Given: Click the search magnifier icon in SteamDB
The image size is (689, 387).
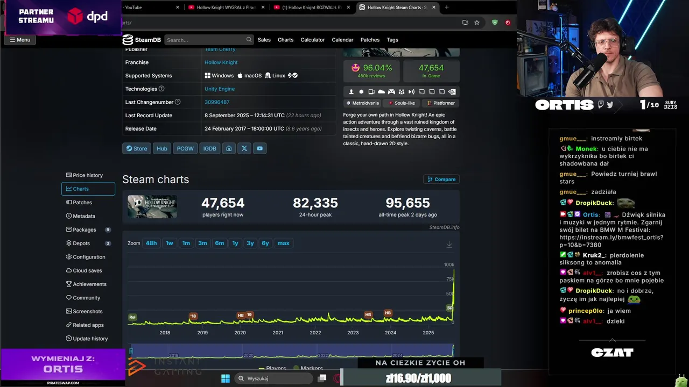Looking at the screenshot, I should coord(249,40).
